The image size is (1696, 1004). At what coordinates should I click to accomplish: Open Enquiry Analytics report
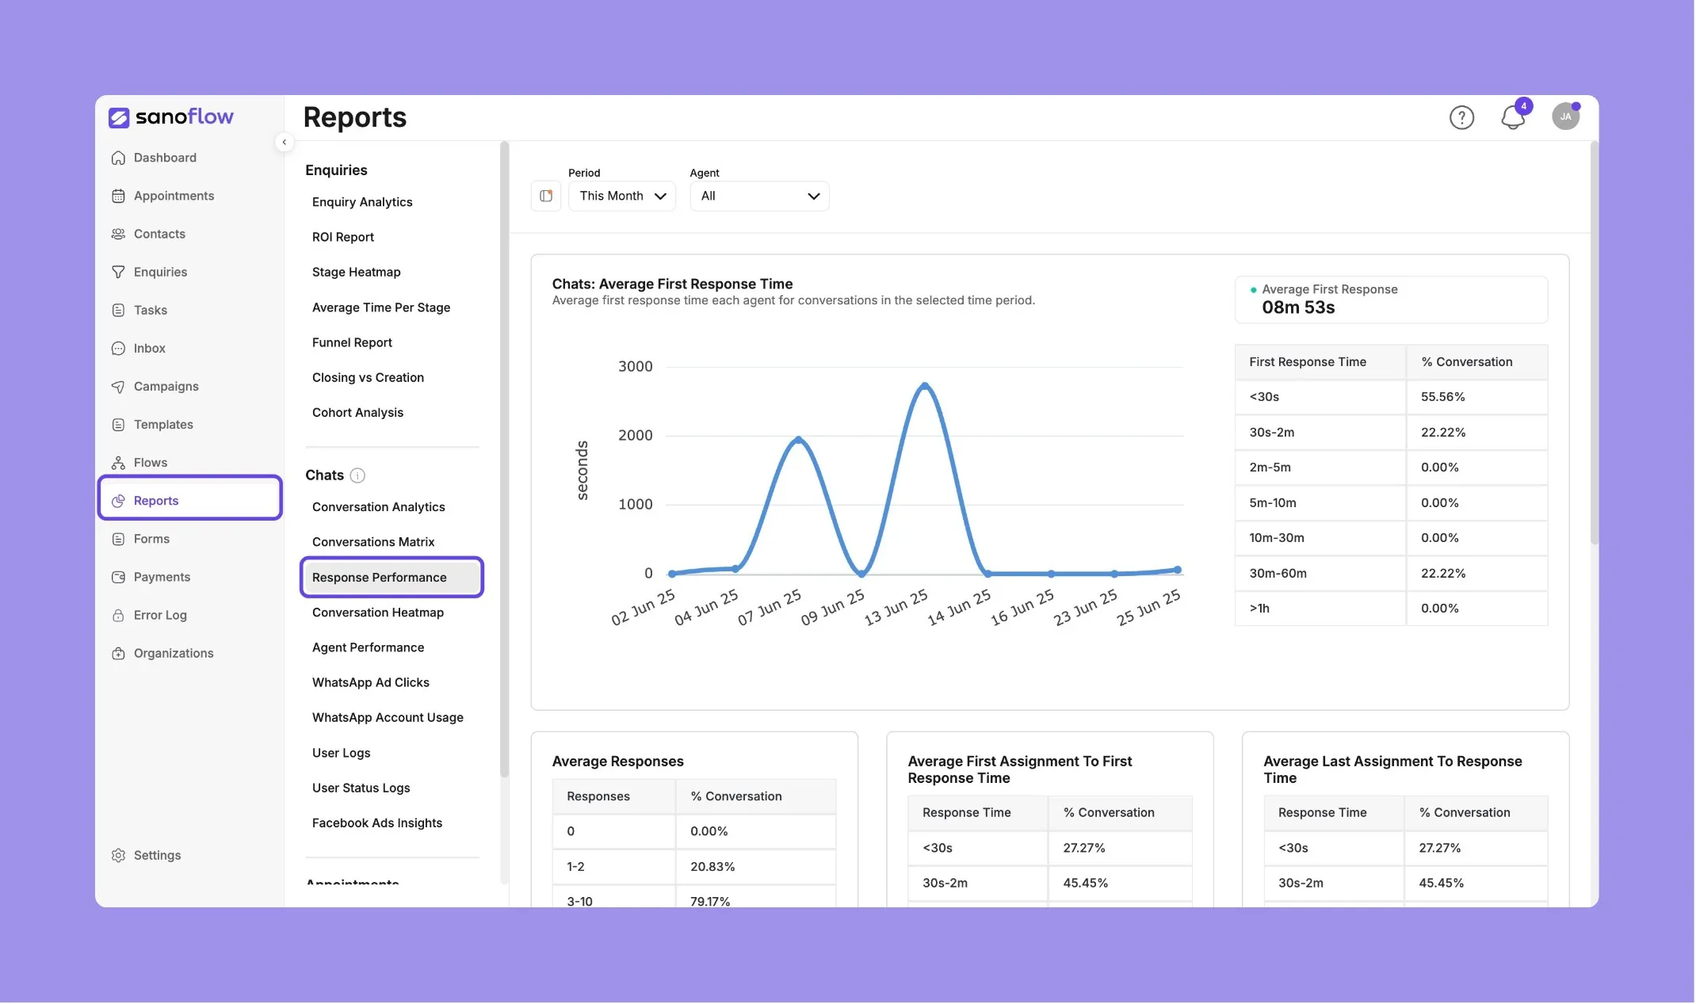pyautogui.click(x=362, y=202)
